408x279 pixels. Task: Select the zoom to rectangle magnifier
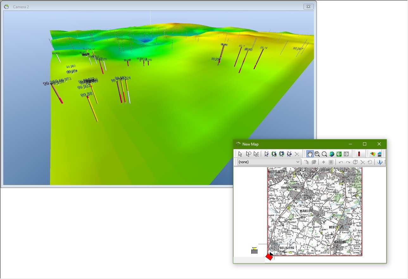tap(317, 154)
